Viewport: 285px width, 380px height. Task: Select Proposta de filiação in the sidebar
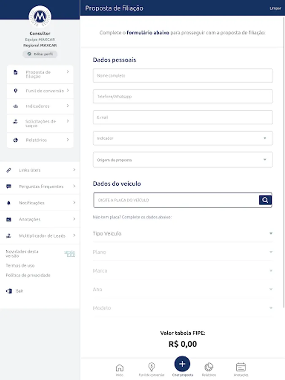40,74
